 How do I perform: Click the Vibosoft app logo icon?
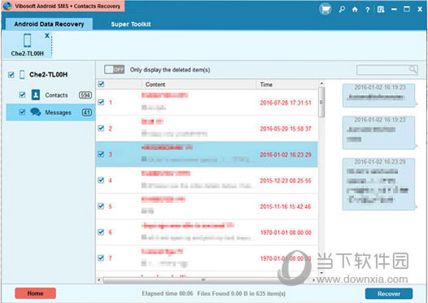pyautogui.click(x=7, y=6)
